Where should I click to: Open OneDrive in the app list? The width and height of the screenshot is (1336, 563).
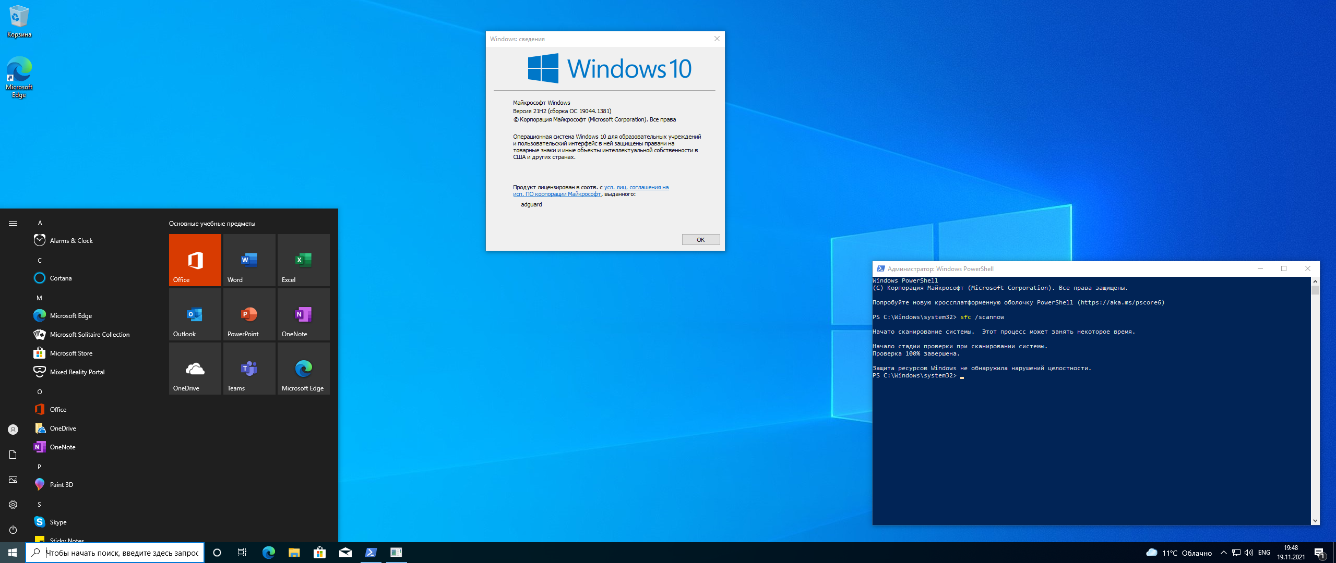click(x=94, y=428)
